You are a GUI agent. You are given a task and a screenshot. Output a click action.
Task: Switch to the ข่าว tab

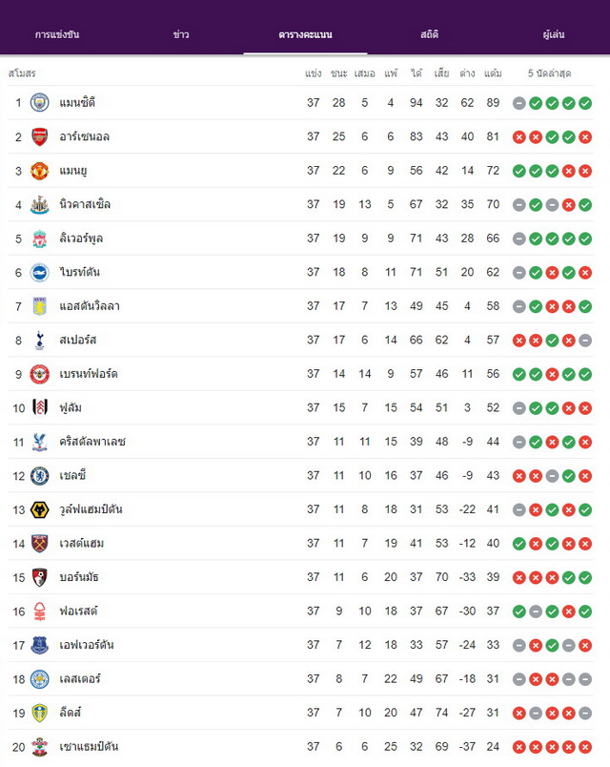tap(181, 34)
